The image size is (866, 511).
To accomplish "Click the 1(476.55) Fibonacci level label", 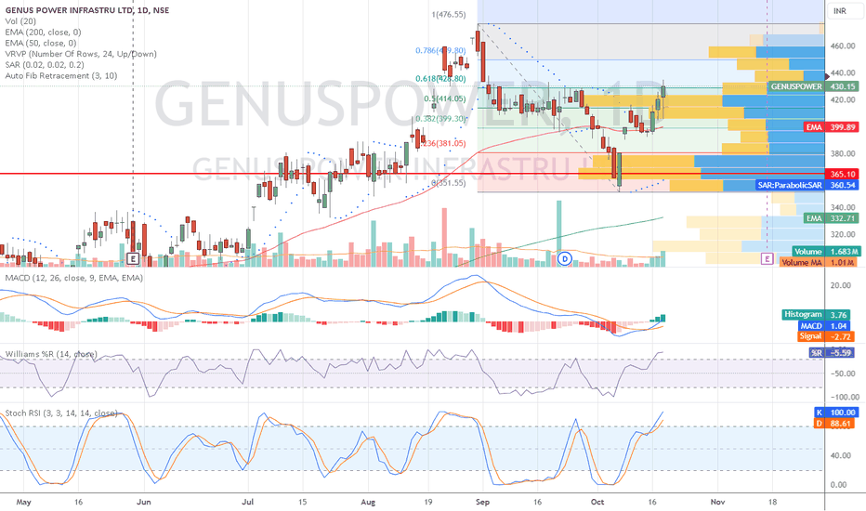I will [x=449, y=14].
